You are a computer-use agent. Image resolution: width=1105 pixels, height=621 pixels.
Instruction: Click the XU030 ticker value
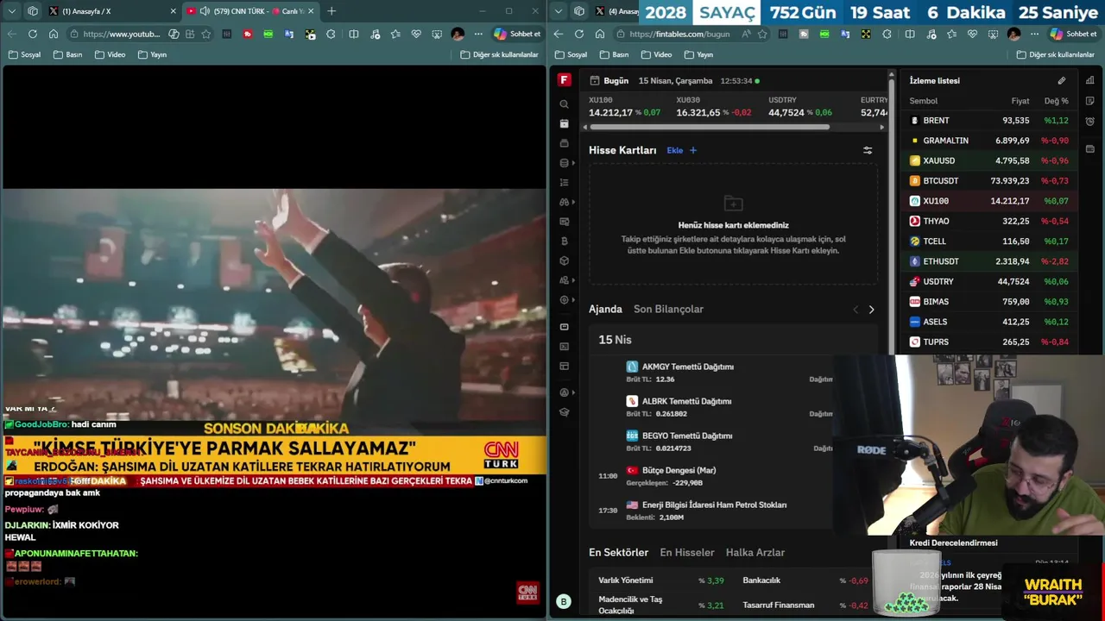coord(698,112)
